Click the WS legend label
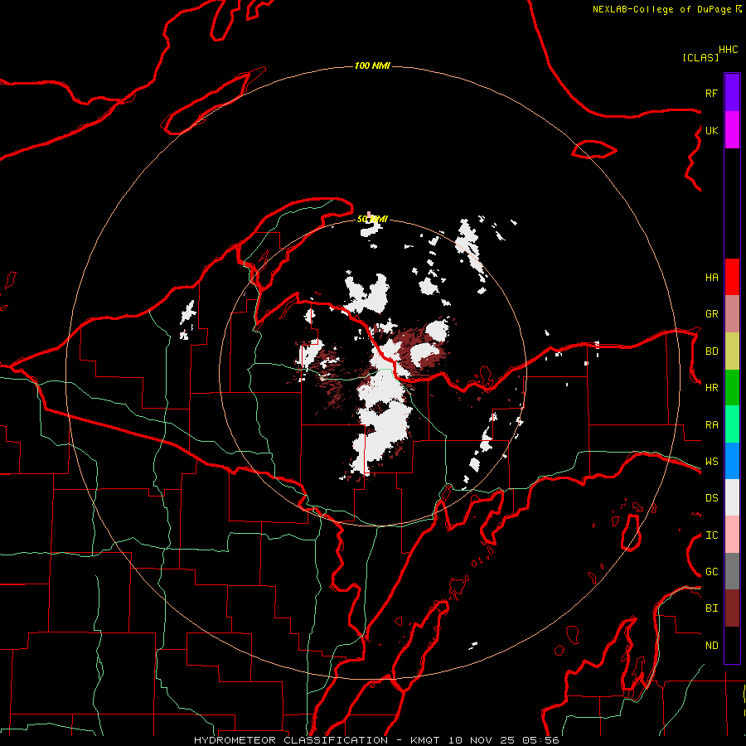Image resolution: width=746 pixels, height=746 pixels. [711, 462]
